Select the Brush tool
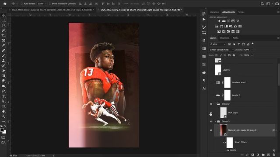 [3, 55]
